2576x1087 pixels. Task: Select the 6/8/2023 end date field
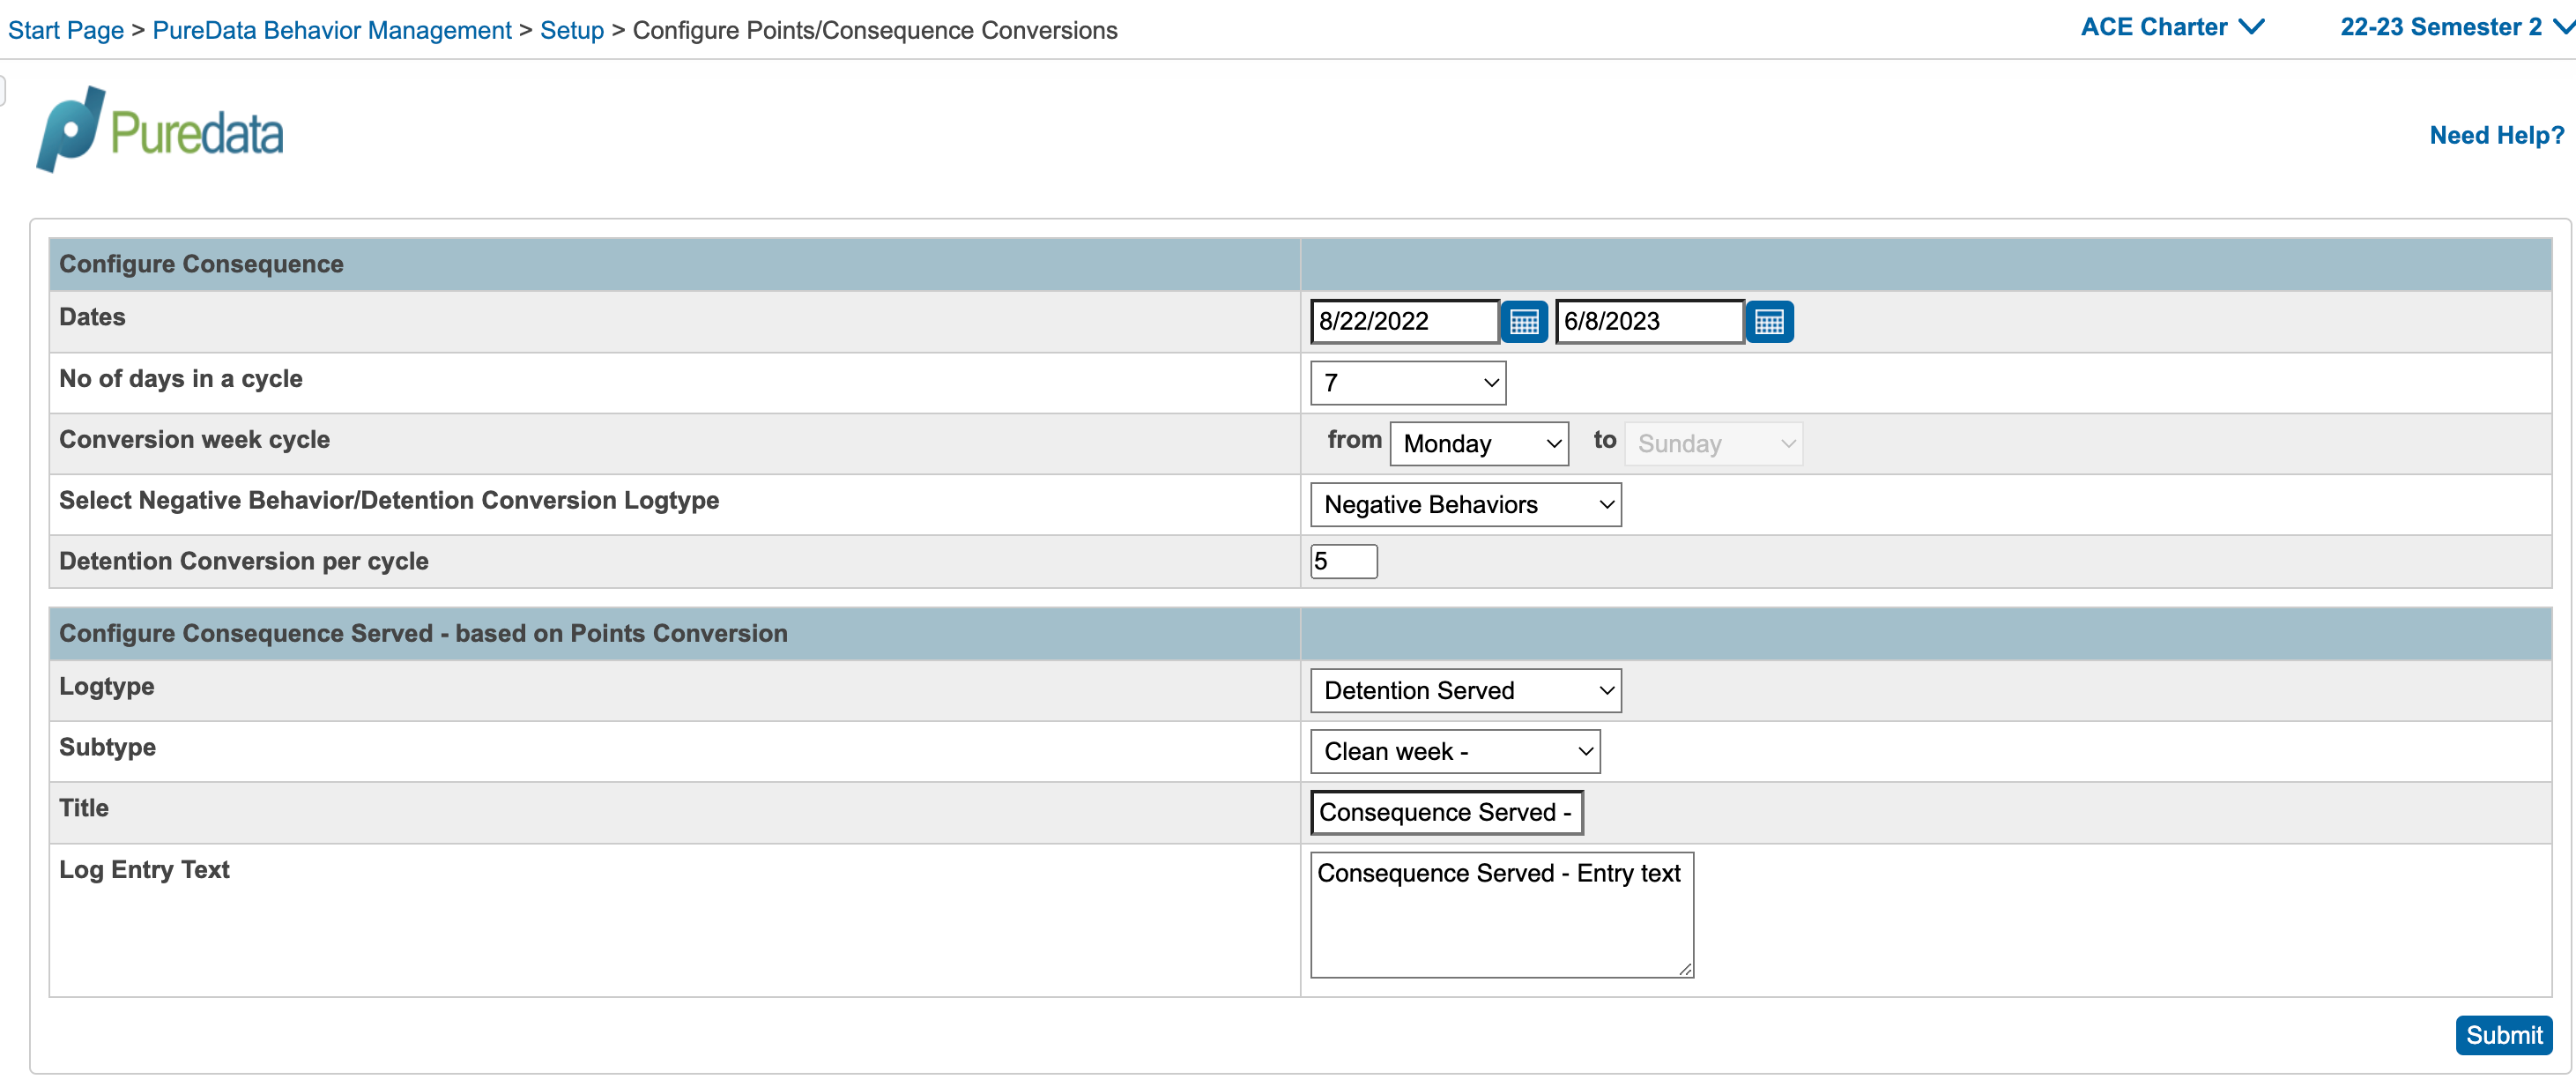point(1648,321)
